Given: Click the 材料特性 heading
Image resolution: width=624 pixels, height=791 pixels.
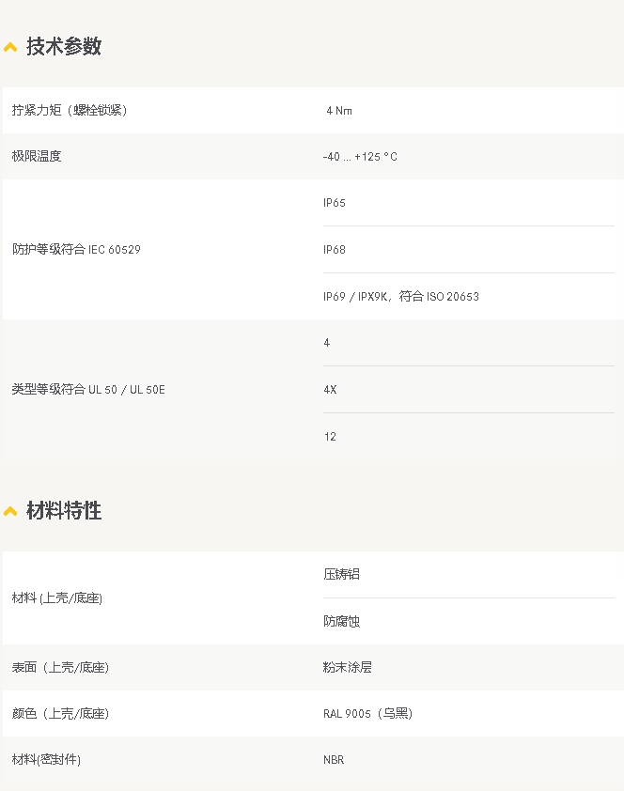Looking at the screenshot, I should click(64, 510).
